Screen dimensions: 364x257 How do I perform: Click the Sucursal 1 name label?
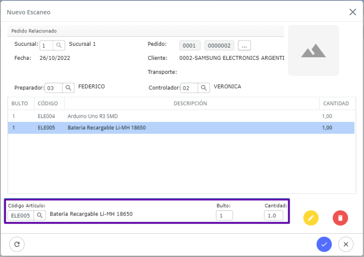tap(82, 44)
